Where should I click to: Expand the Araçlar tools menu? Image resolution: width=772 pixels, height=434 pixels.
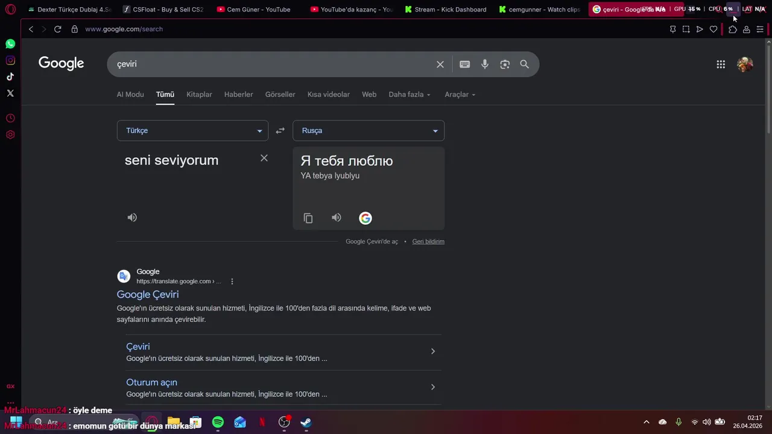click(460, 95)
